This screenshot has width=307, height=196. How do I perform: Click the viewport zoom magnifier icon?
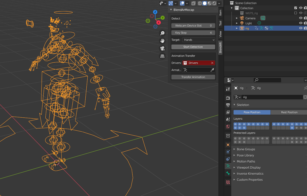pyautogui.click(x=162, y=33)
